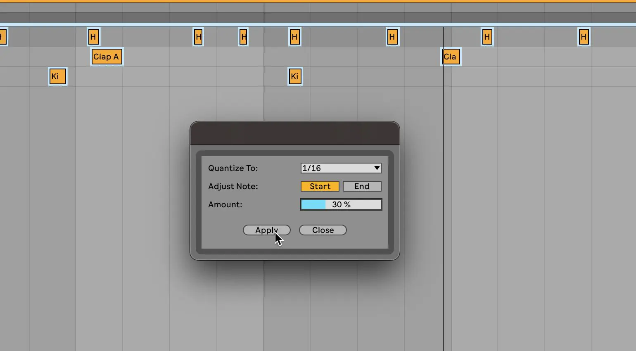Enable Start for Adjust Note
Screen dimensions: 636x351
pos(320,186)
